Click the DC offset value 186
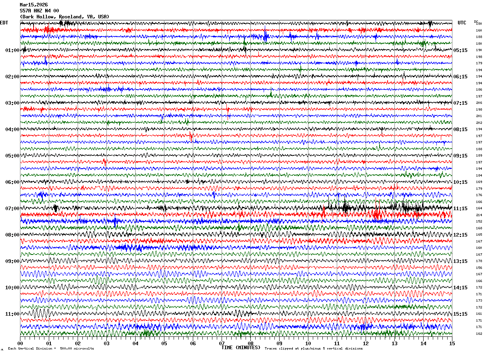484x354 pixels. [479, 90]
